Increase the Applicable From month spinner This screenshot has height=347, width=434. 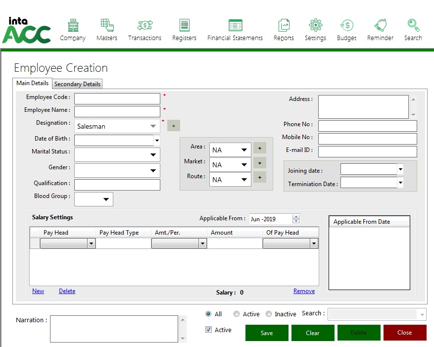296,217
